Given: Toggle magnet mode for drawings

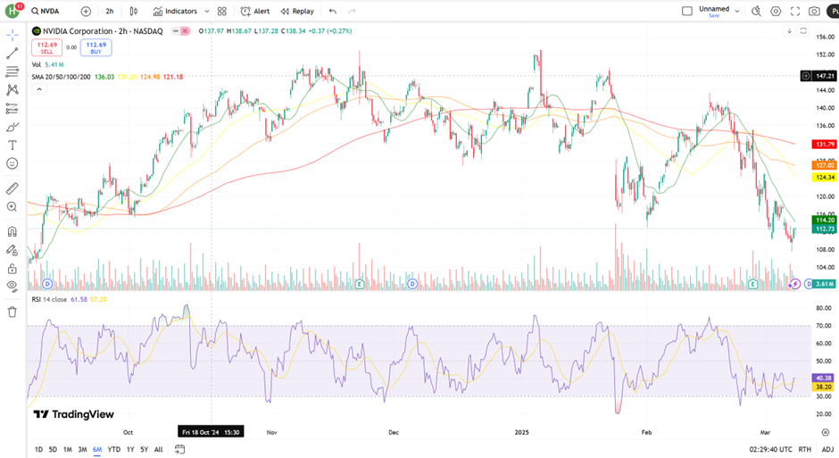Looking at the screenshot, I should [x=12, y=231].
